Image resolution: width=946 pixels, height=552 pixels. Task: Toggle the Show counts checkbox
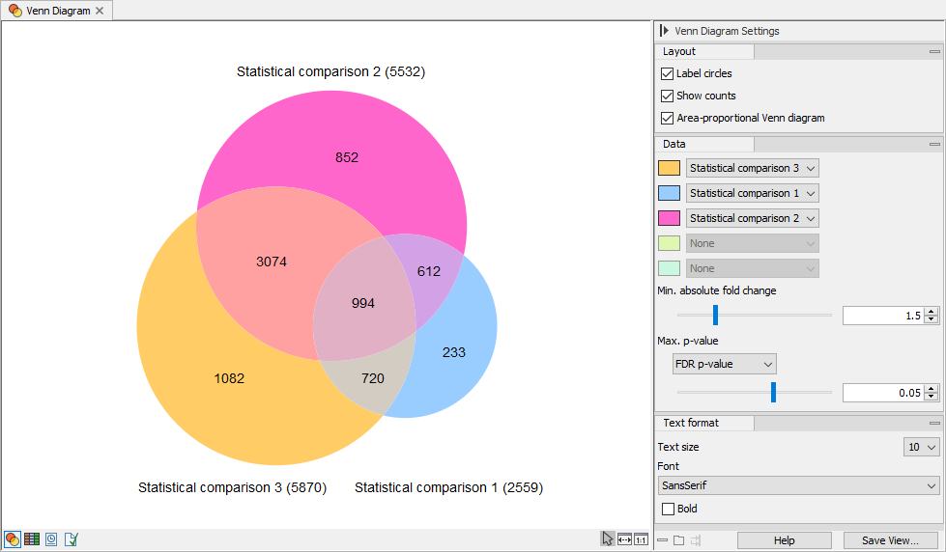click(667, 96)
